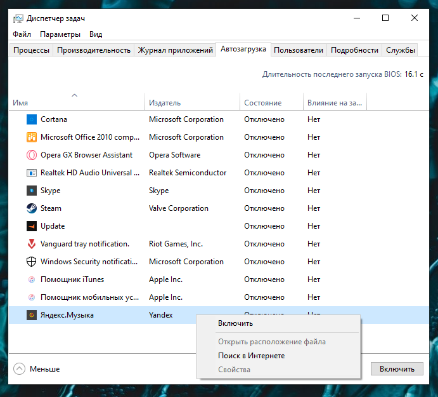Click the Vanguard tray notification icon
438x397 pixels.
pos(32,244)
